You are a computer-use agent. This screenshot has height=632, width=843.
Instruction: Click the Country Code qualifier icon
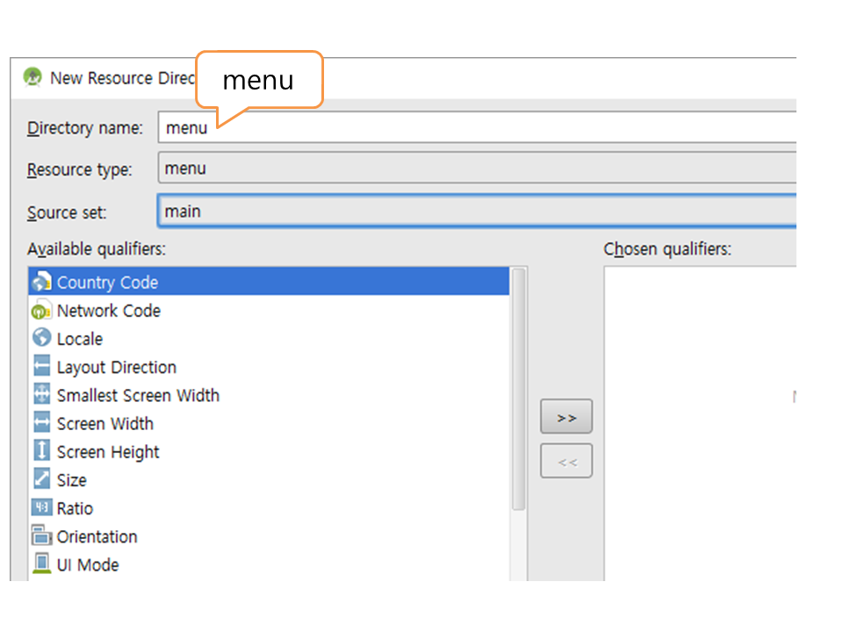coord(41,283)
